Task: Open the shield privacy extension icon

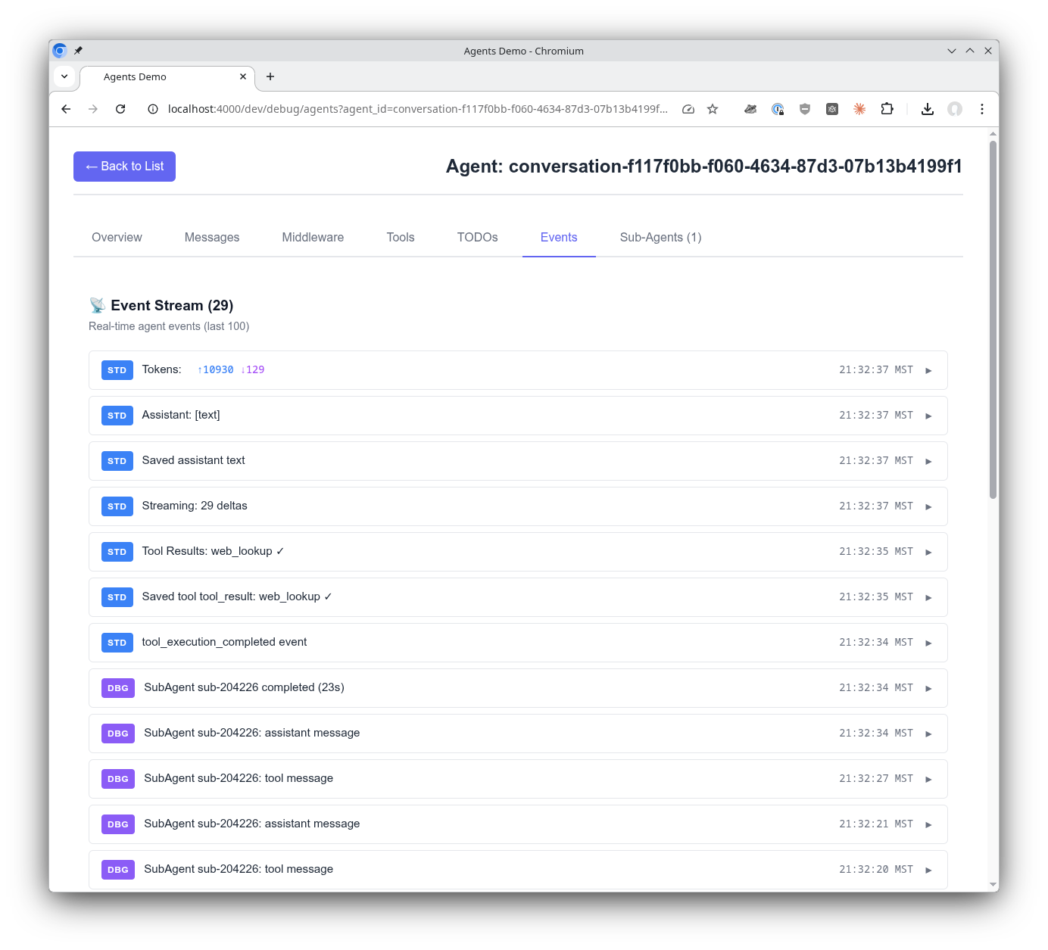Action: pyautogui.click(x=805, y=109)
